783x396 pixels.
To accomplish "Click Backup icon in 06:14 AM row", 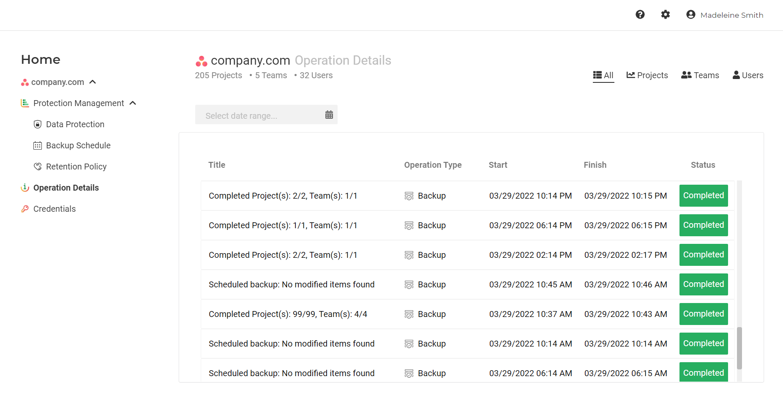I will (409, 374).
